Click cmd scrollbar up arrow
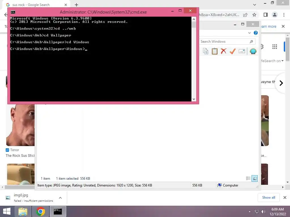The height and width of the screenshot is (217, 290). pos(194,19)
